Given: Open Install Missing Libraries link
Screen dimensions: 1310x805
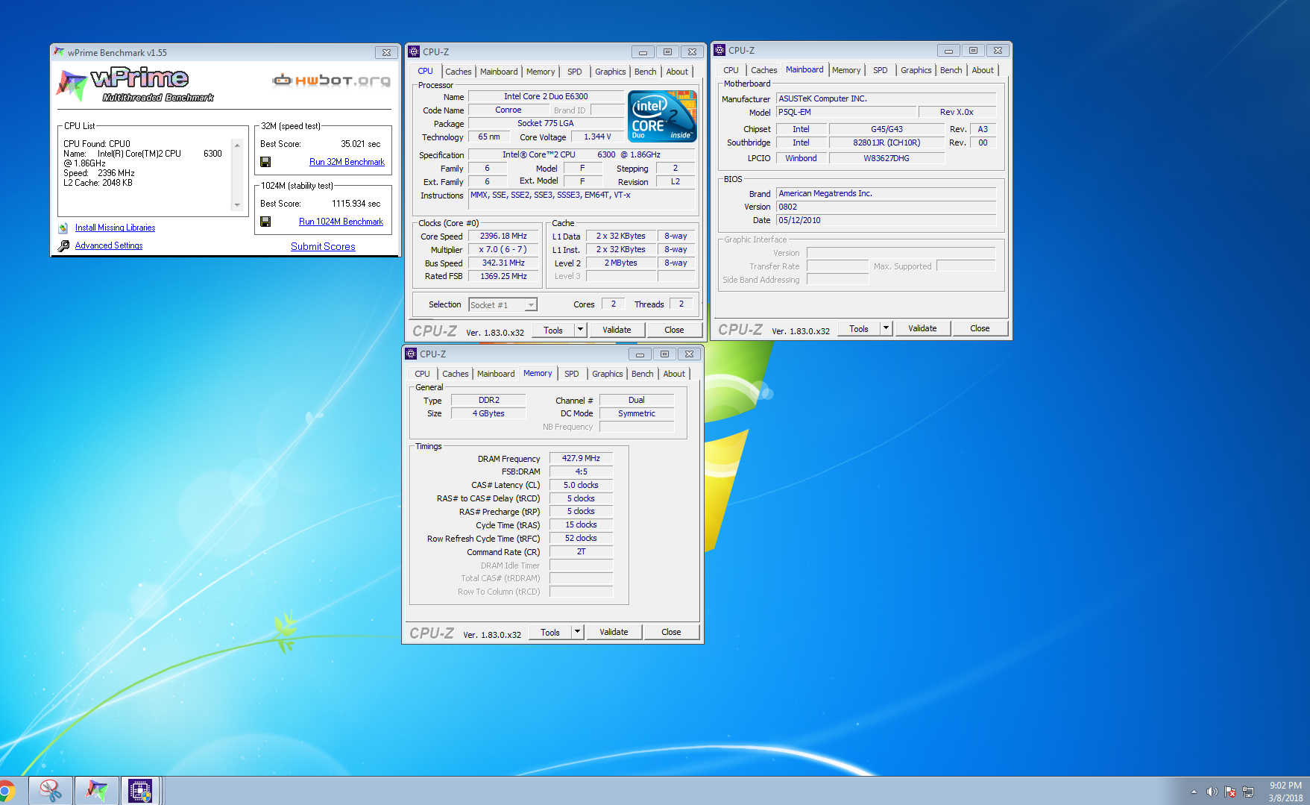Looking at the screenshot, I should [115, 228].
